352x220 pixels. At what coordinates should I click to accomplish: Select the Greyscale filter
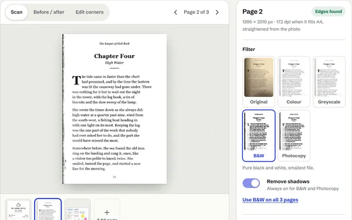point(329,82)
